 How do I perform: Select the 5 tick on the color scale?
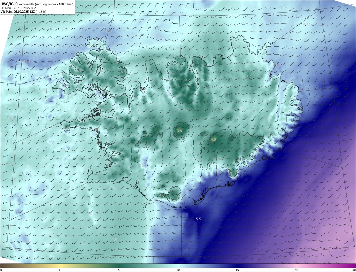coord(119,270)
